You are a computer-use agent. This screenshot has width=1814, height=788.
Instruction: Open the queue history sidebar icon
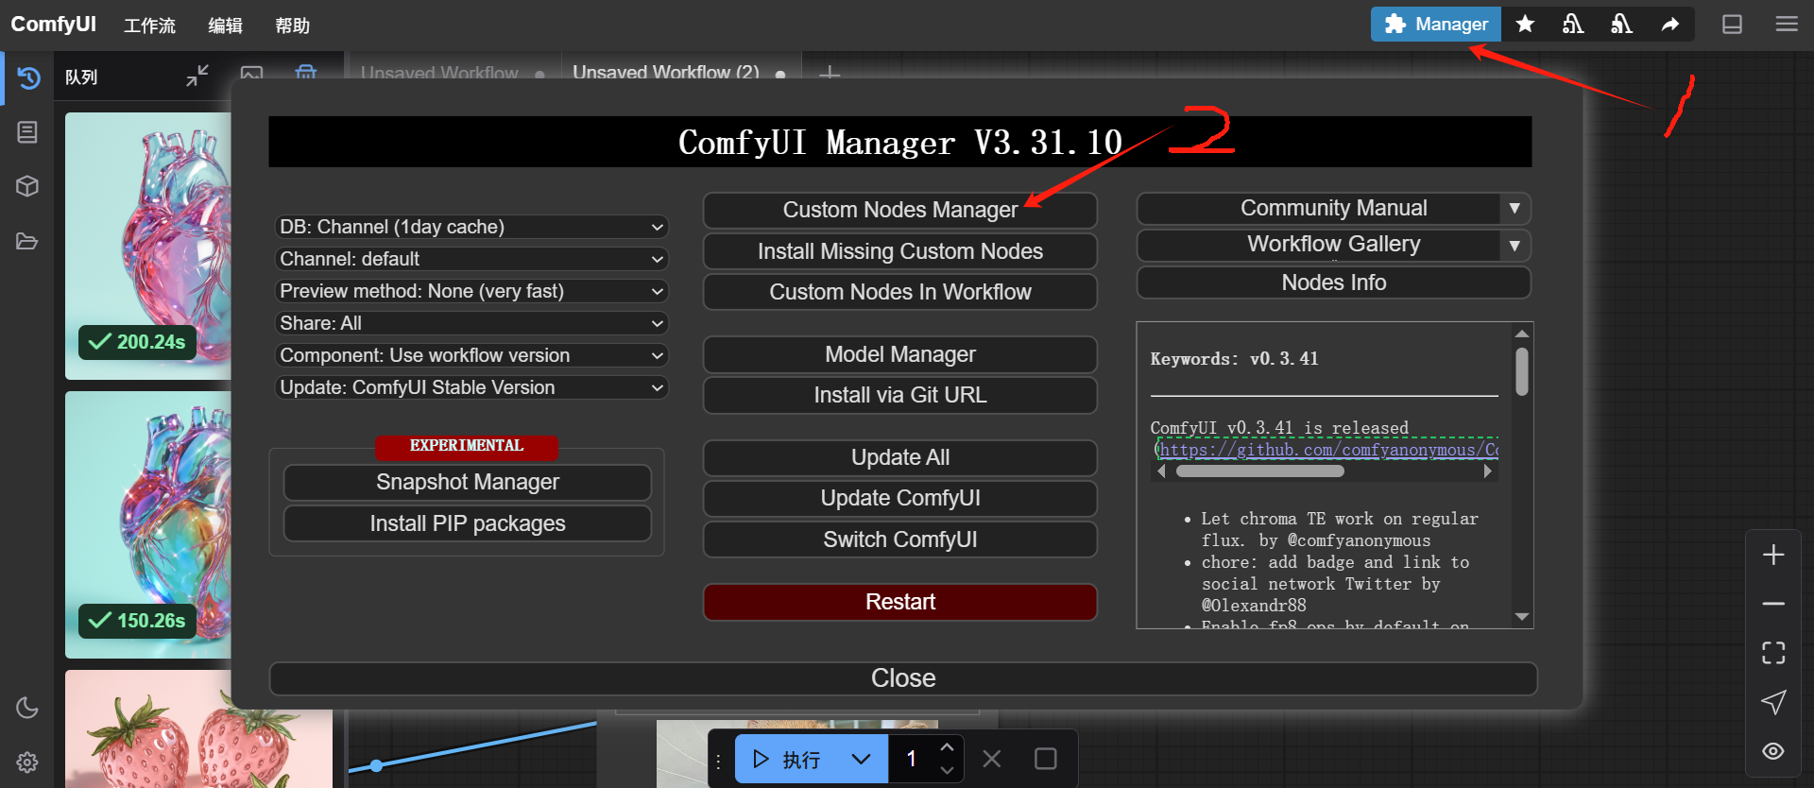(x=27, y=77)
